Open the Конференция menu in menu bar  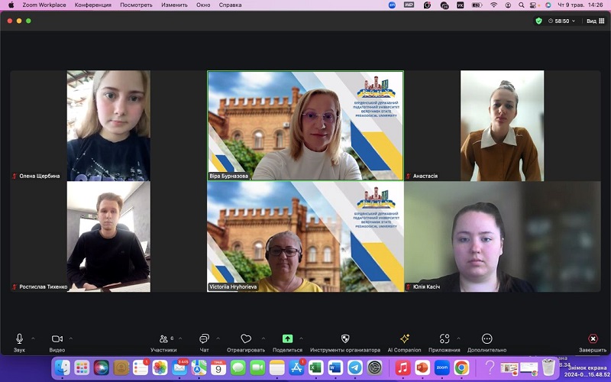(x=92, y=5)
